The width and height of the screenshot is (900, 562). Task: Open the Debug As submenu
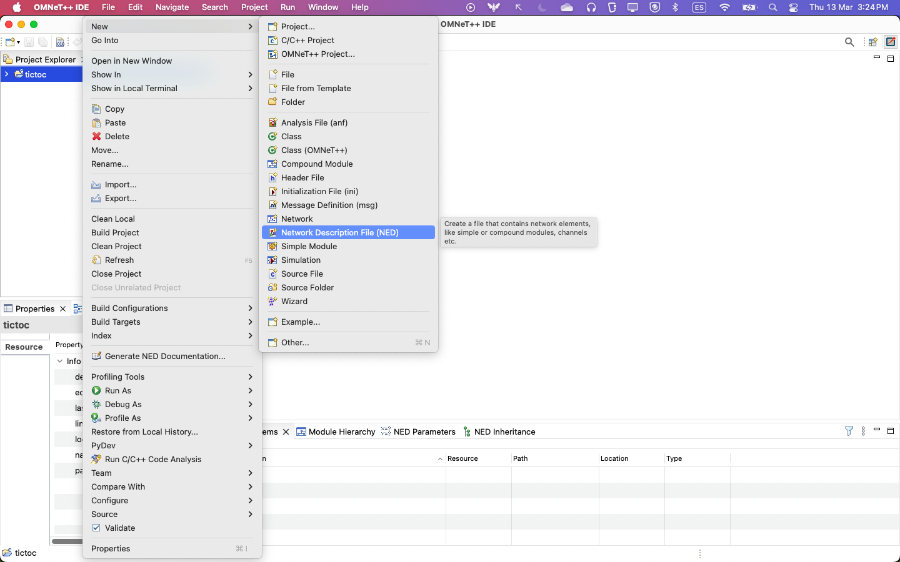[172, 404]
